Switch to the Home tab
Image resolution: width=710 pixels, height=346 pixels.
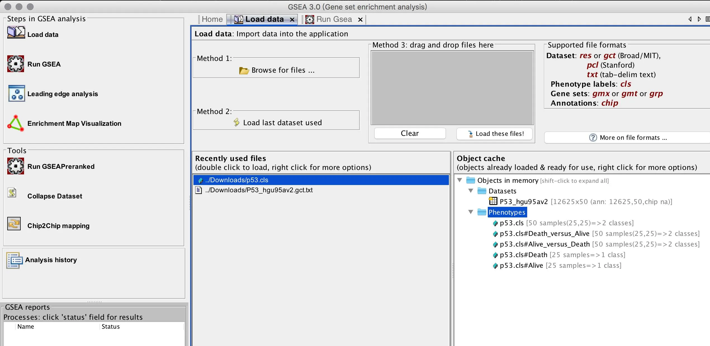(x=212, y=19)
